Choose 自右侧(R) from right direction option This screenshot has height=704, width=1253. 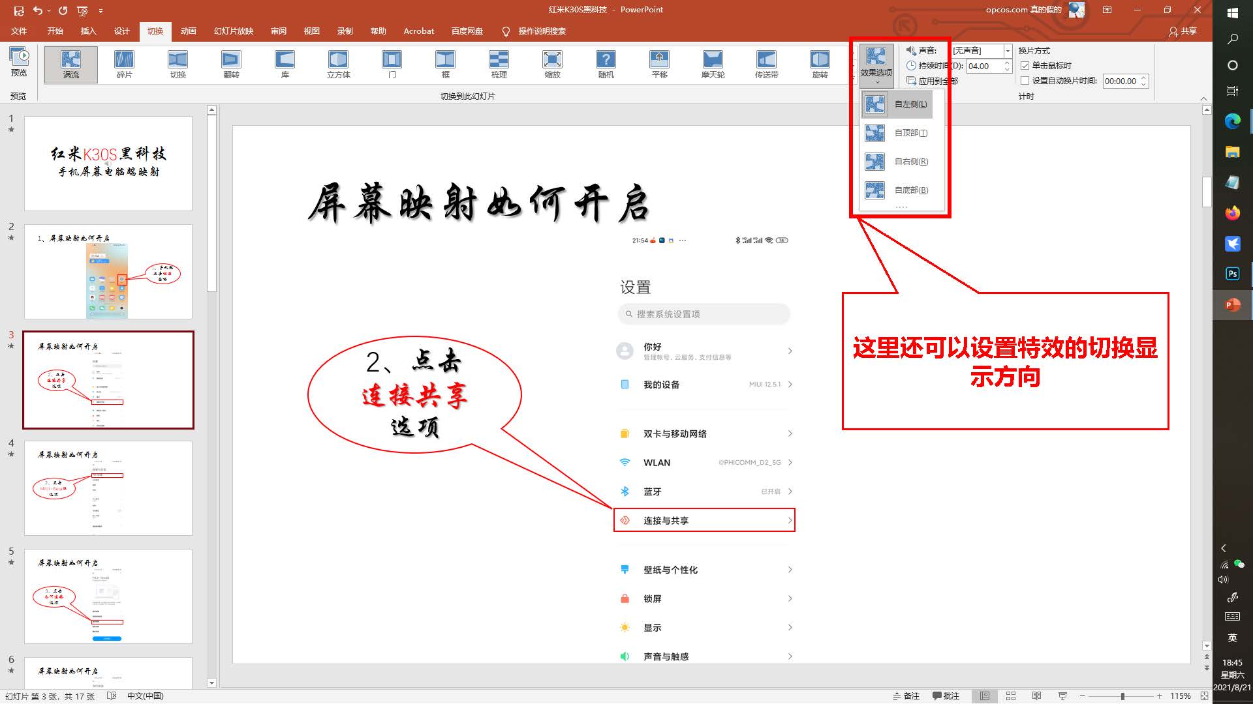pyautogui.click(x=897, y=162)
